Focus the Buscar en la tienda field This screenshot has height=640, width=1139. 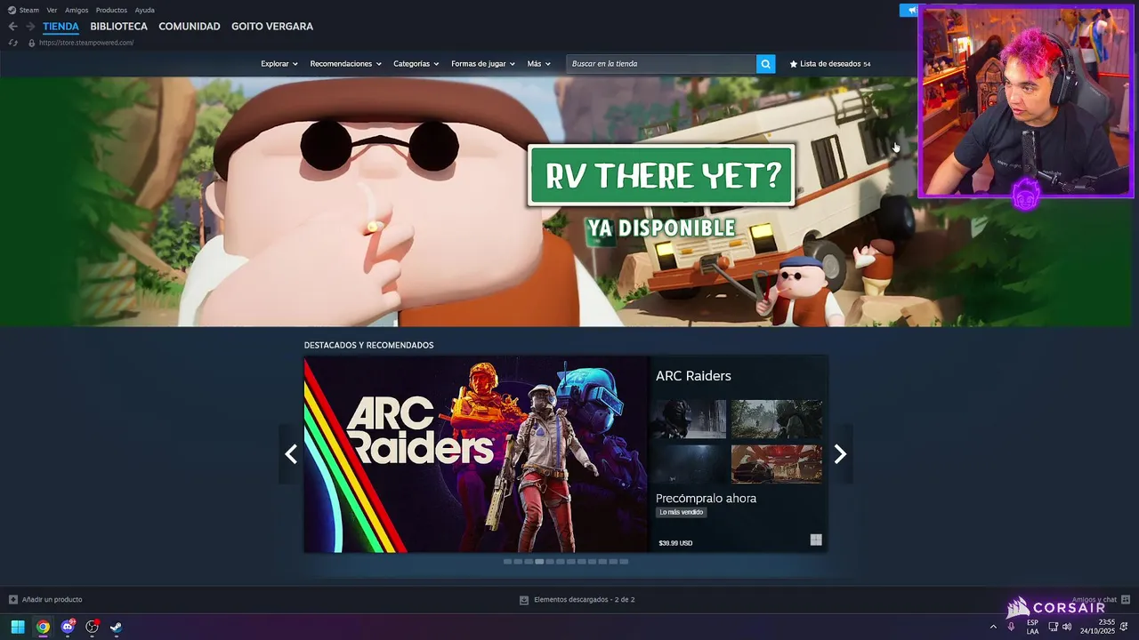(661, 64)
